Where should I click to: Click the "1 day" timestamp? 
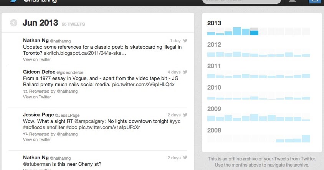coord(175,41)
